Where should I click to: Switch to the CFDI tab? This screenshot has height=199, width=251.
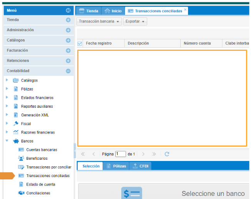[x=140, y=166]
